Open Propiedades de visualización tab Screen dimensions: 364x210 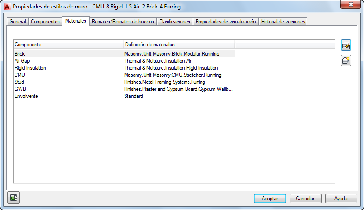(226, 21)
